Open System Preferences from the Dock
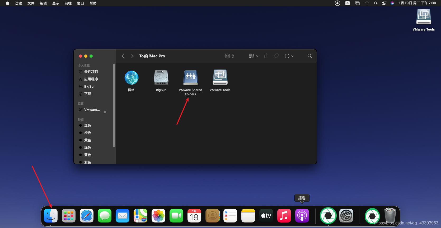The height and width of the screenshot is (228, 441). [346, 216]
